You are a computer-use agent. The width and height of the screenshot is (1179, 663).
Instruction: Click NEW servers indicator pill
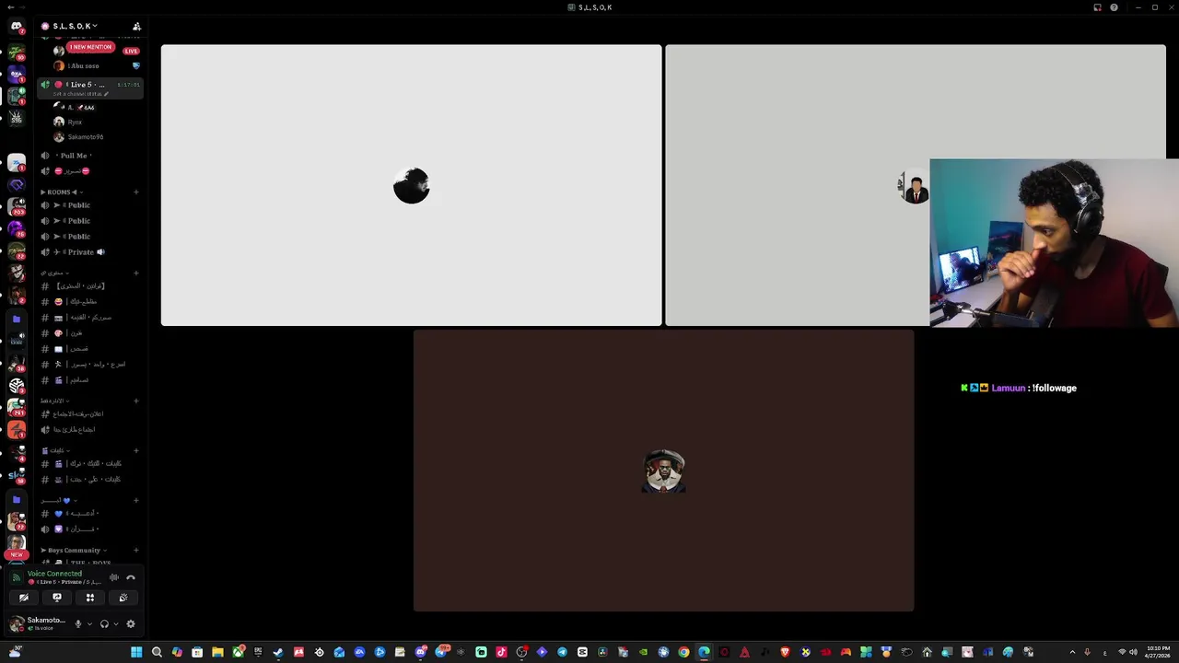(17, 554)
